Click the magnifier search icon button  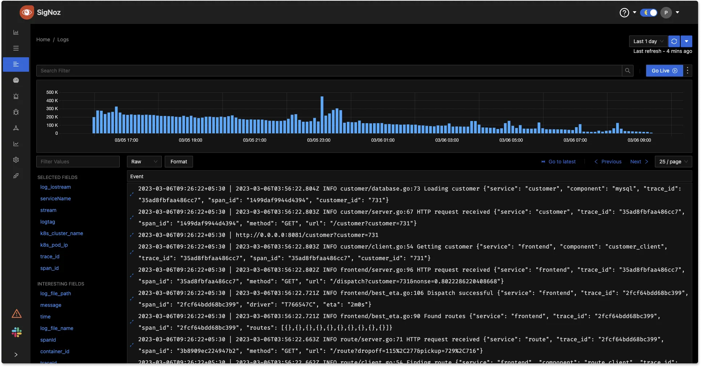pyautogui.click(x=627, y=71)
